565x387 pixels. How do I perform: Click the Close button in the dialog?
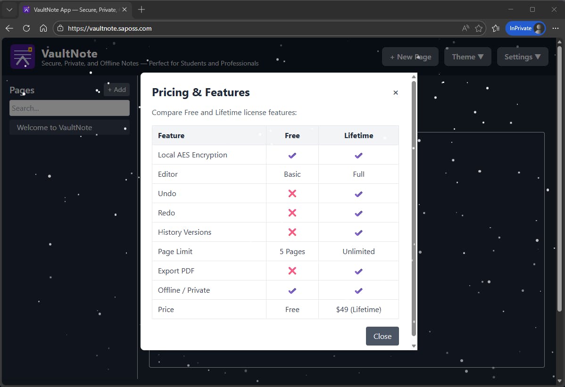pyautogui.click(x=382, y=336)
